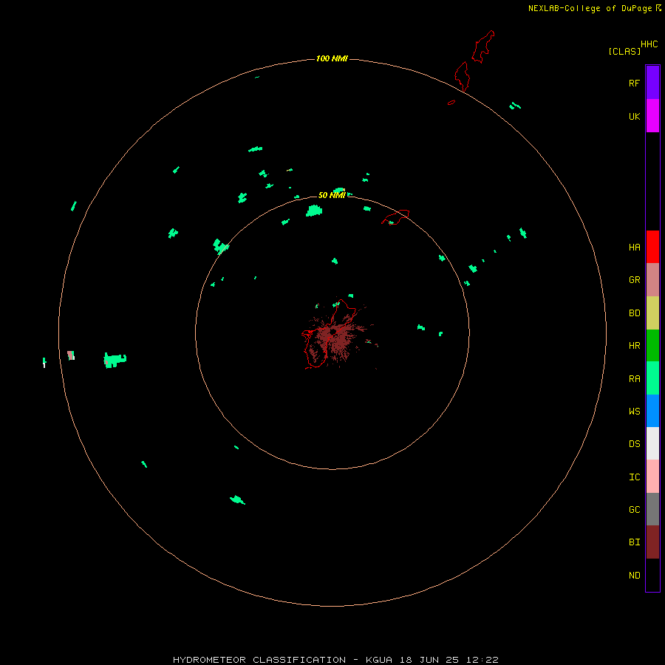Click the "18 JUN 25" date text
665x665 pixels.
429,660
